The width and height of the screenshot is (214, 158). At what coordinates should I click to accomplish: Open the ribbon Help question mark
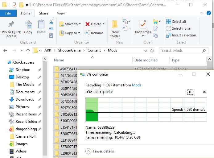[209, 13]
